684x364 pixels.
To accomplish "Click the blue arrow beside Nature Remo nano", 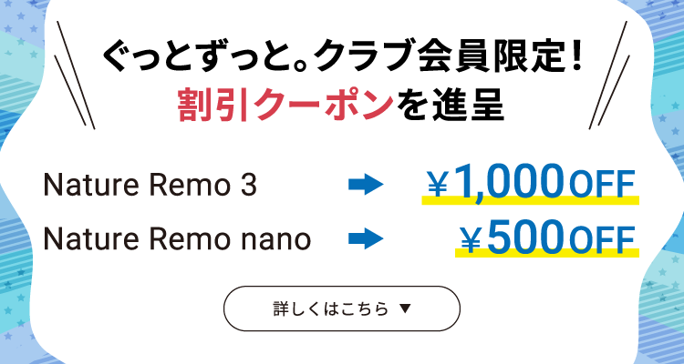I will coord(366,238).
